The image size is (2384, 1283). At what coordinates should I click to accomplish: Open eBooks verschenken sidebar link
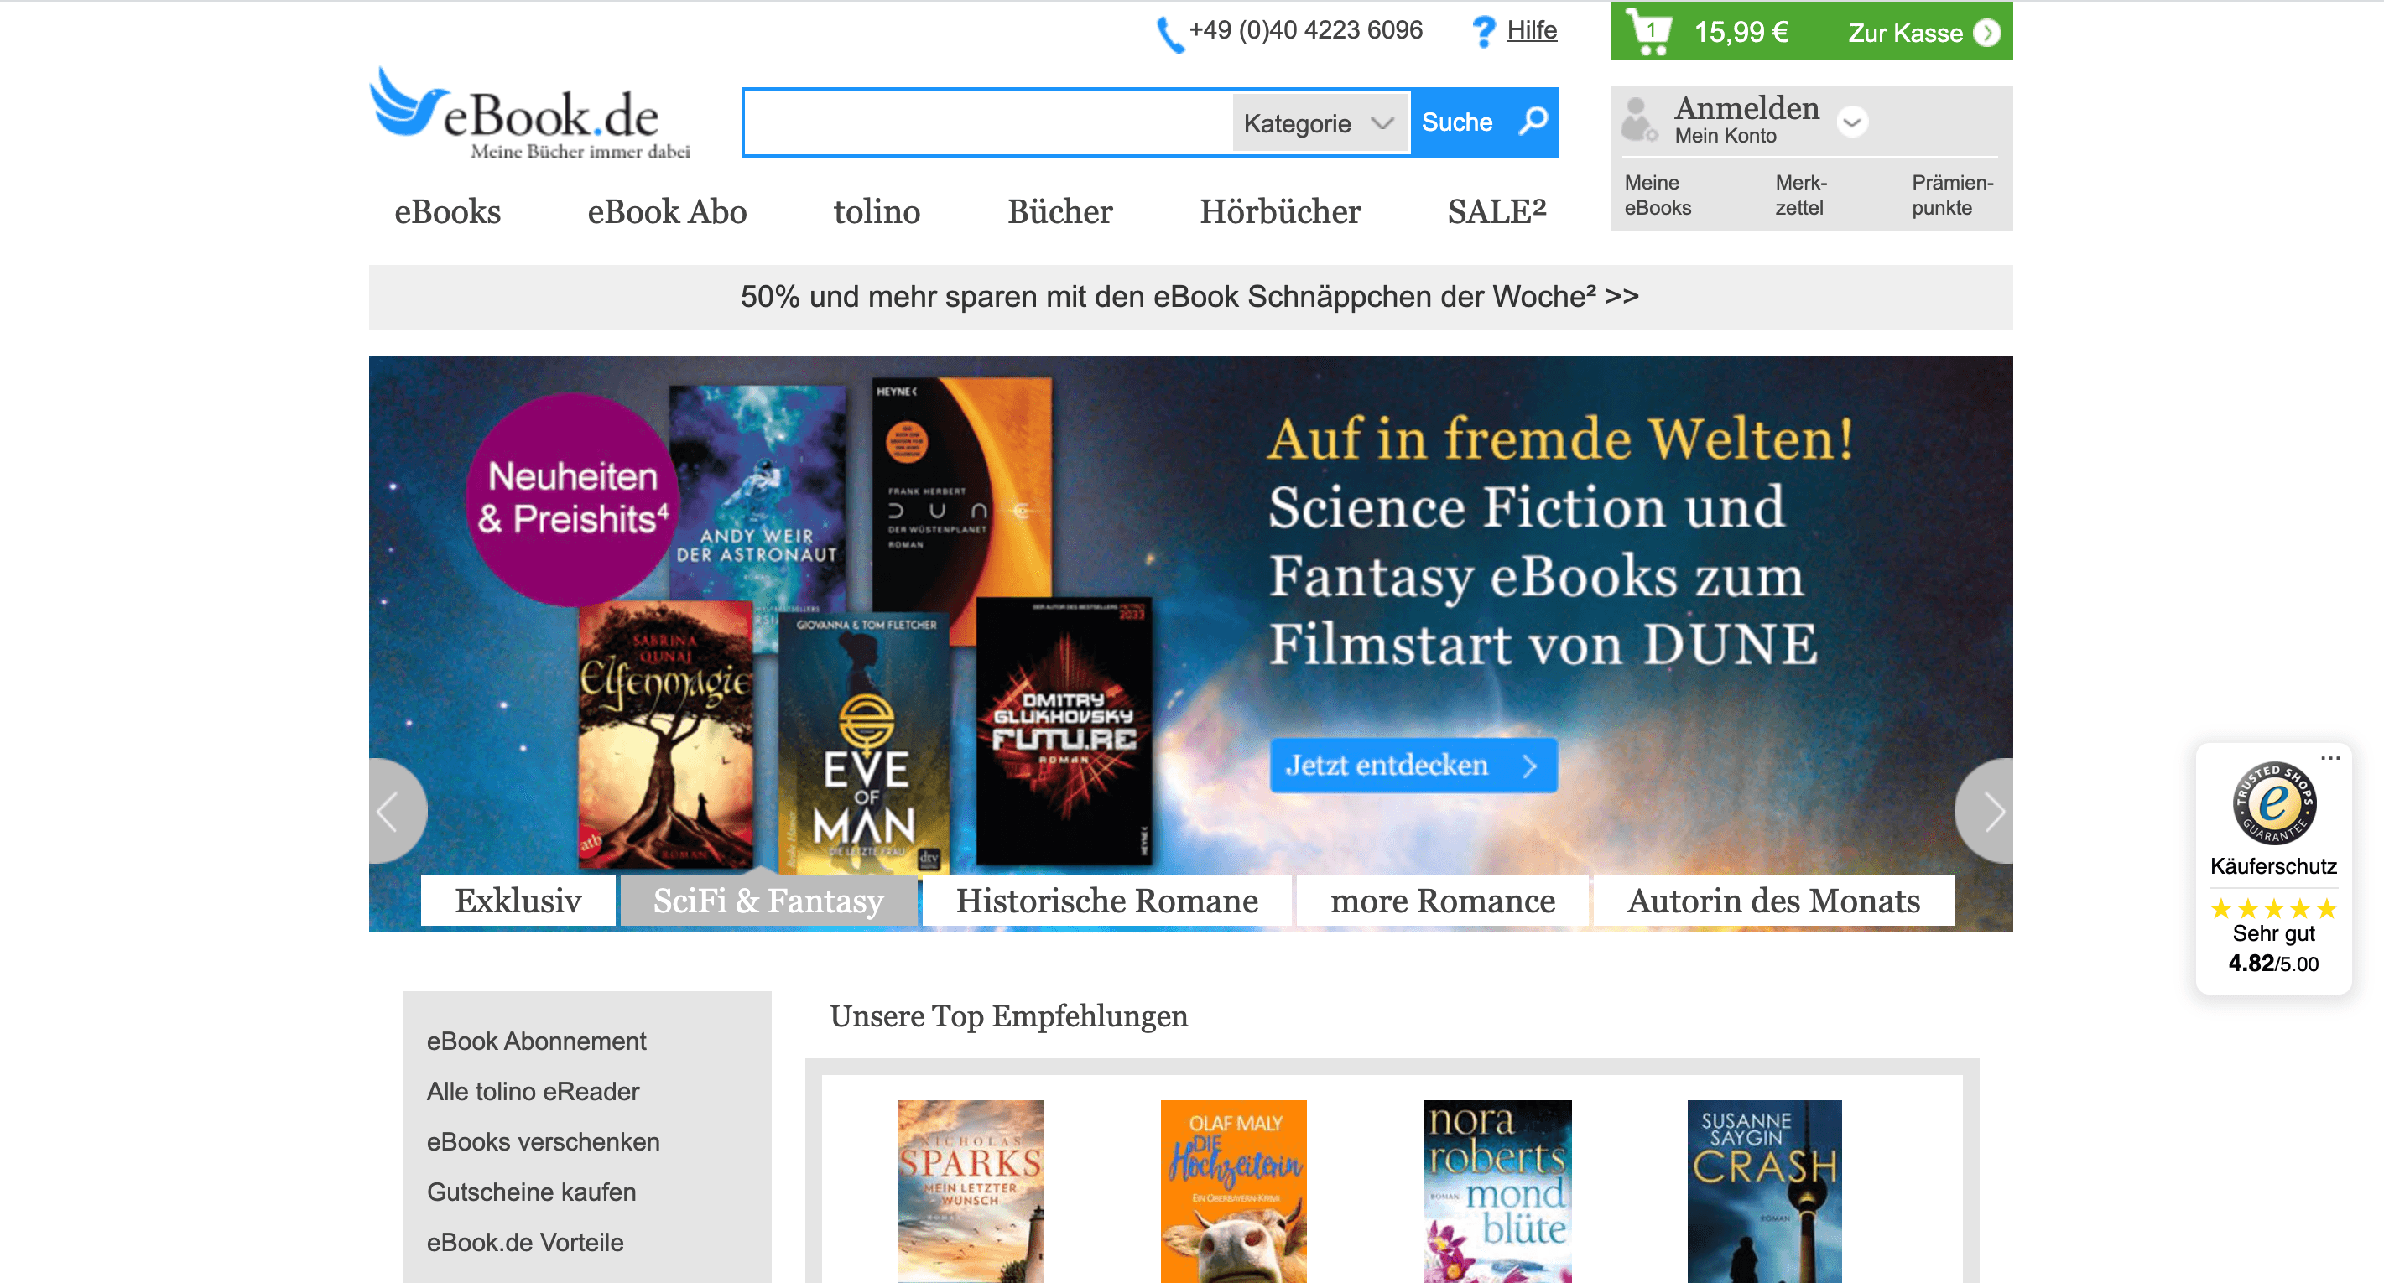click(544, 1142)
